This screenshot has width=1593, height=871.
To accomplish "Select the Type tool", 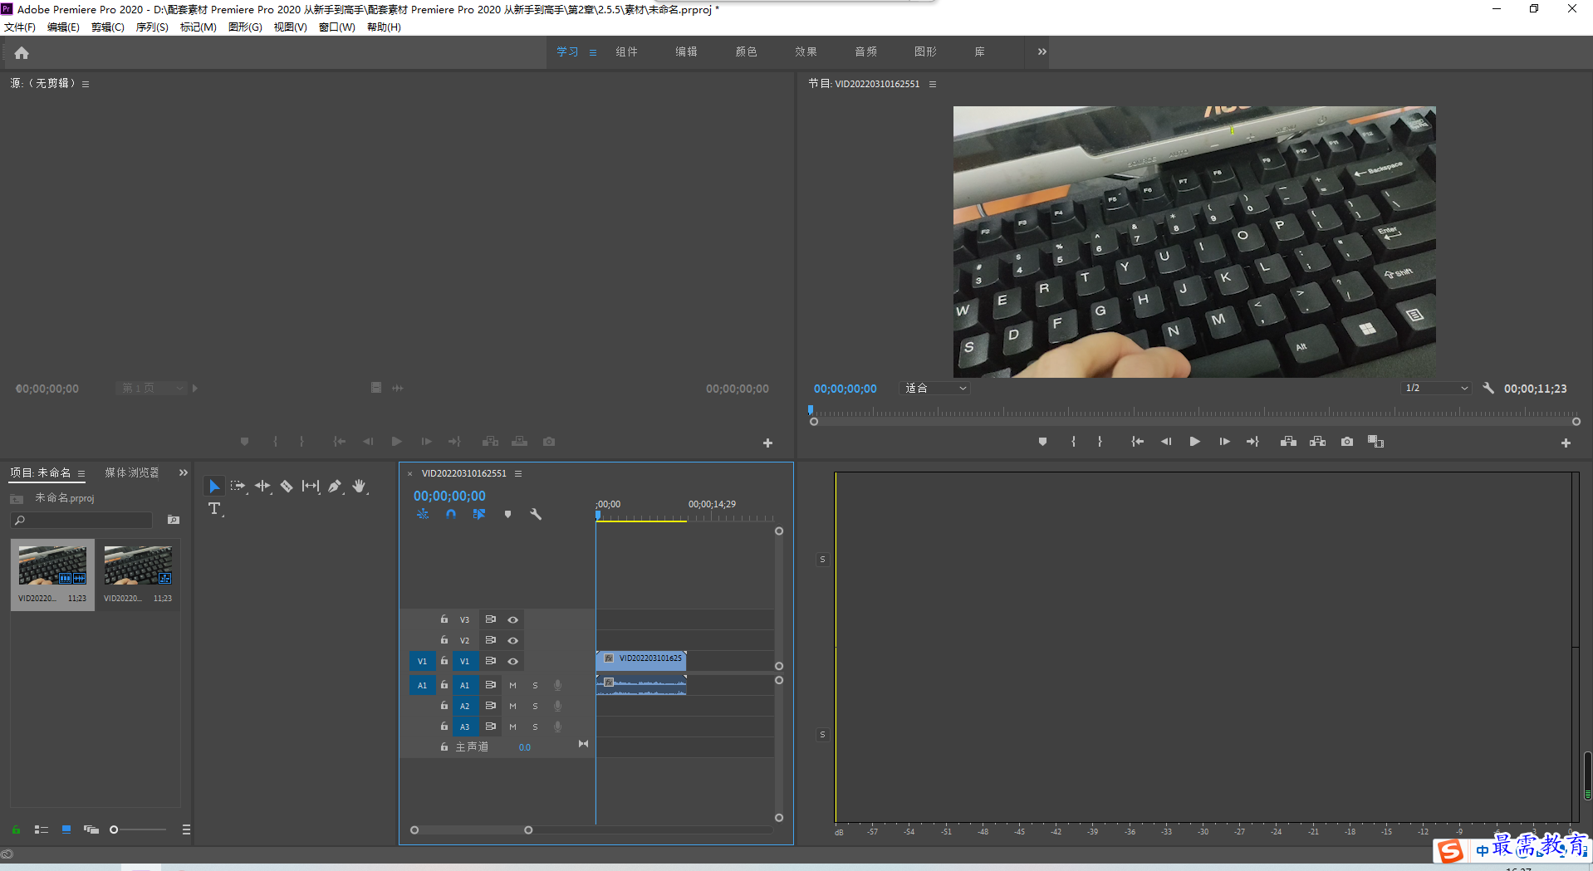I will coord(214,508).
